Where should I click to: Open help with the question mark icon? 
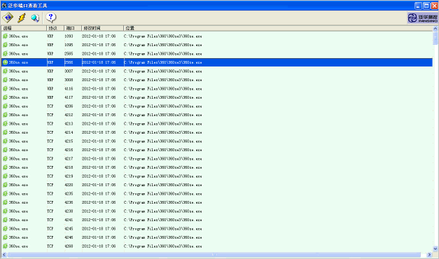tap(50, 17)
